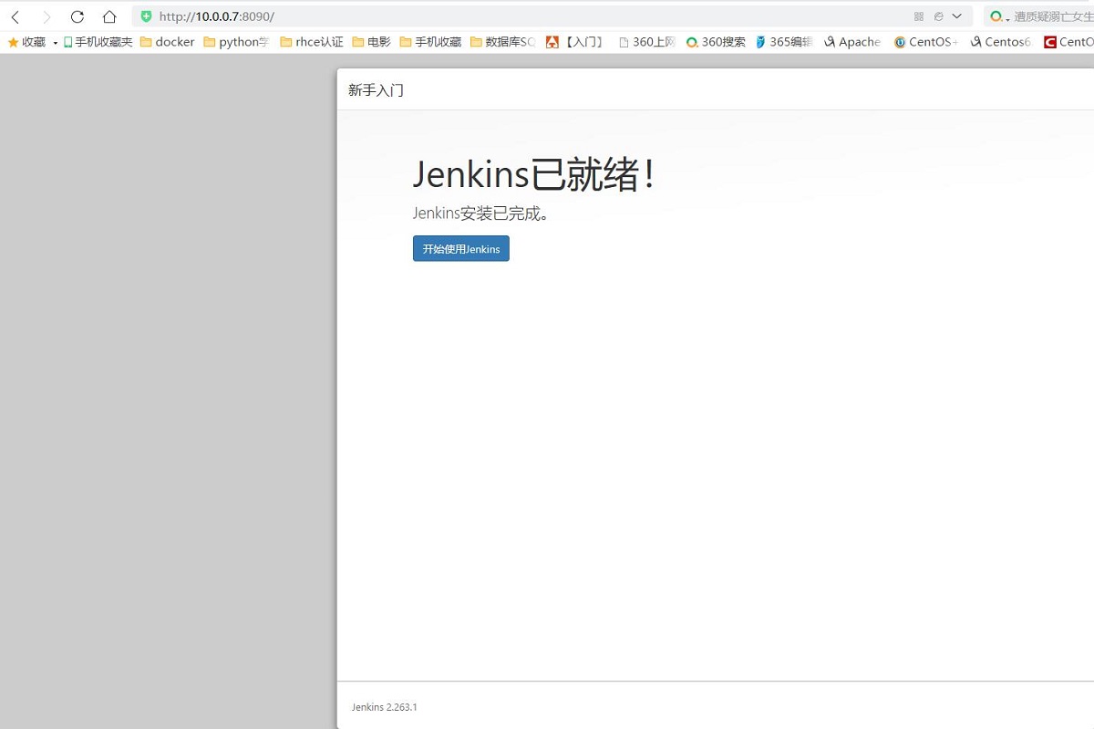Open the 【入门】 bookmark
The height and width of the screenshot is (729, 1094).
pos(575,42)
